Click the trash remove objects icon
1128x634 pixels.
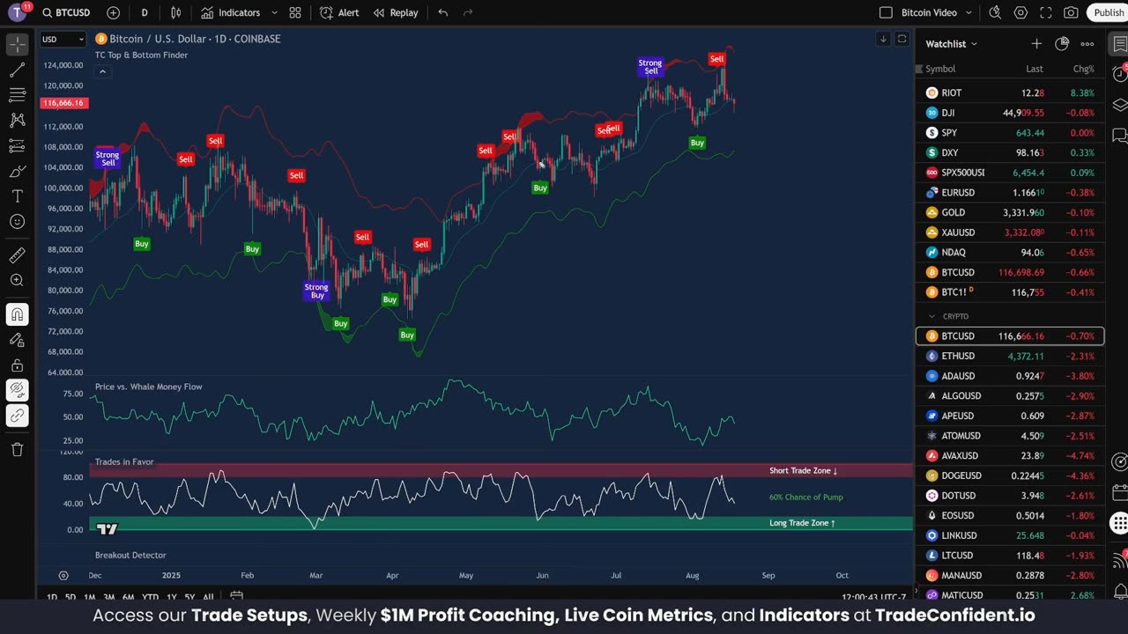point(17,450)
